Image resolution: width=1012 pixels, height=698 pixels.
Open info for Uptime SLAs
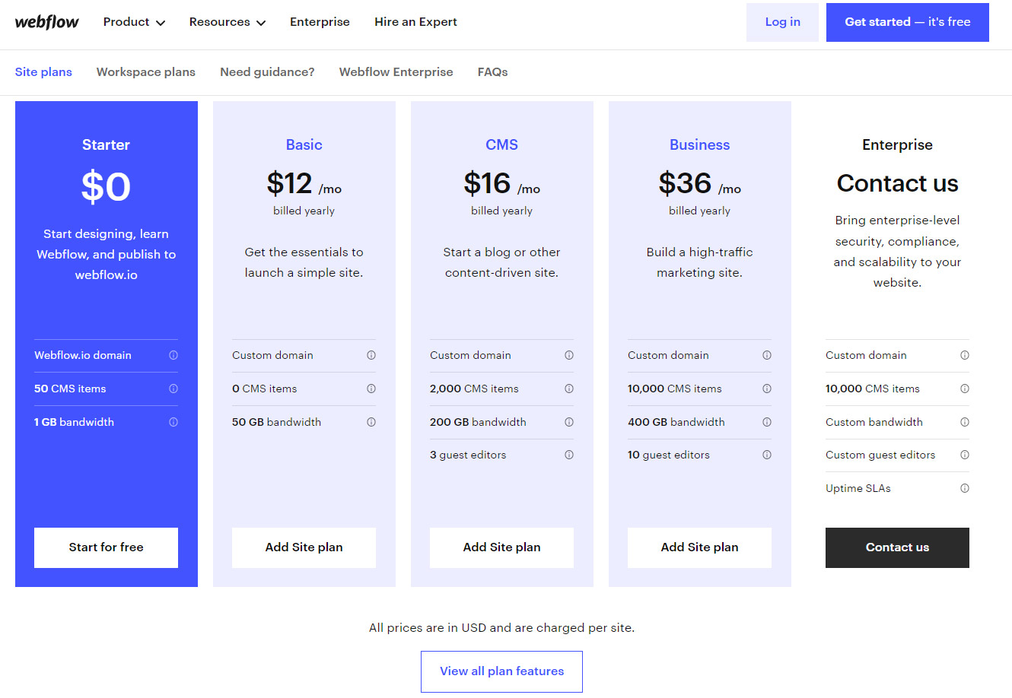pyautogui.click(x=965, y=488)
